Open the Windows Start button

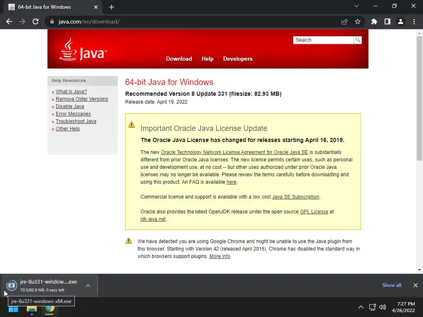[x=13, y=309]
